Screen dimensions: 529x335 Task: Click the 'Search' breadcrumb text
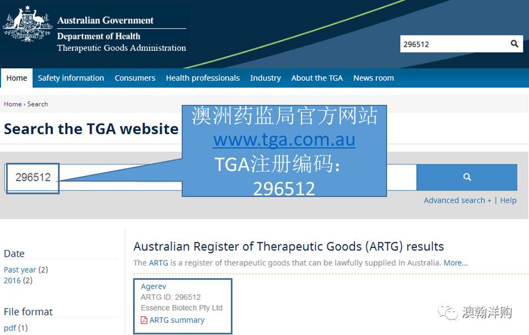[38, 104]
